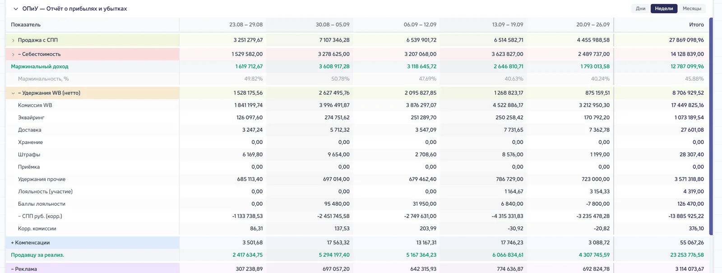Select the Баллы лояльности row label
This screenshot has height=273, width=722.
click(42, 204)
